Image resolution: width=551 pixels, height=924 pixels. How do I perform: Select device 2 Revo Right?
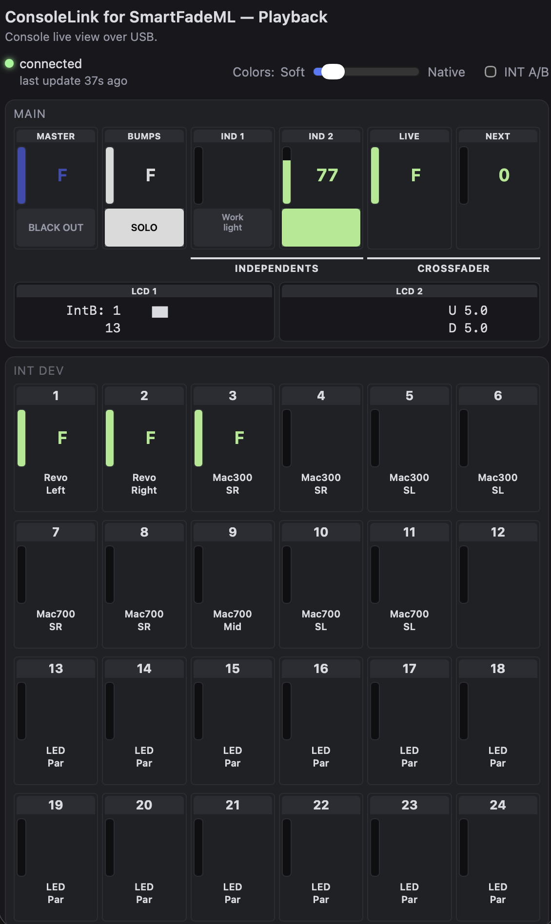point(144,448)
